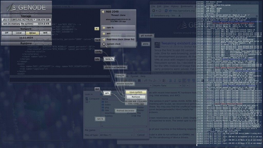Click the horizontal scrollbar in the file list
This screenshot has width=263, height=148.
click(x=124, y=126)
